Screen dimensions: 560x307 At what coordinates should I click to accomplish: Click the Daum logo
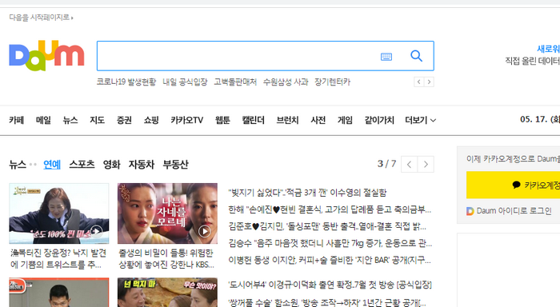pyautogui.click(x=46, y=56)
